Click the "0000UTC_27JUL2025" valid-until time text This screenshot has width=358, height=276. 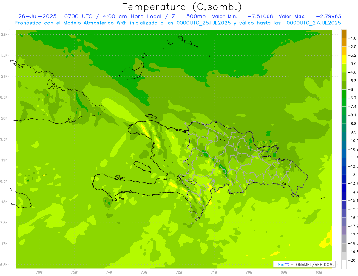click(x=314, y=23)
